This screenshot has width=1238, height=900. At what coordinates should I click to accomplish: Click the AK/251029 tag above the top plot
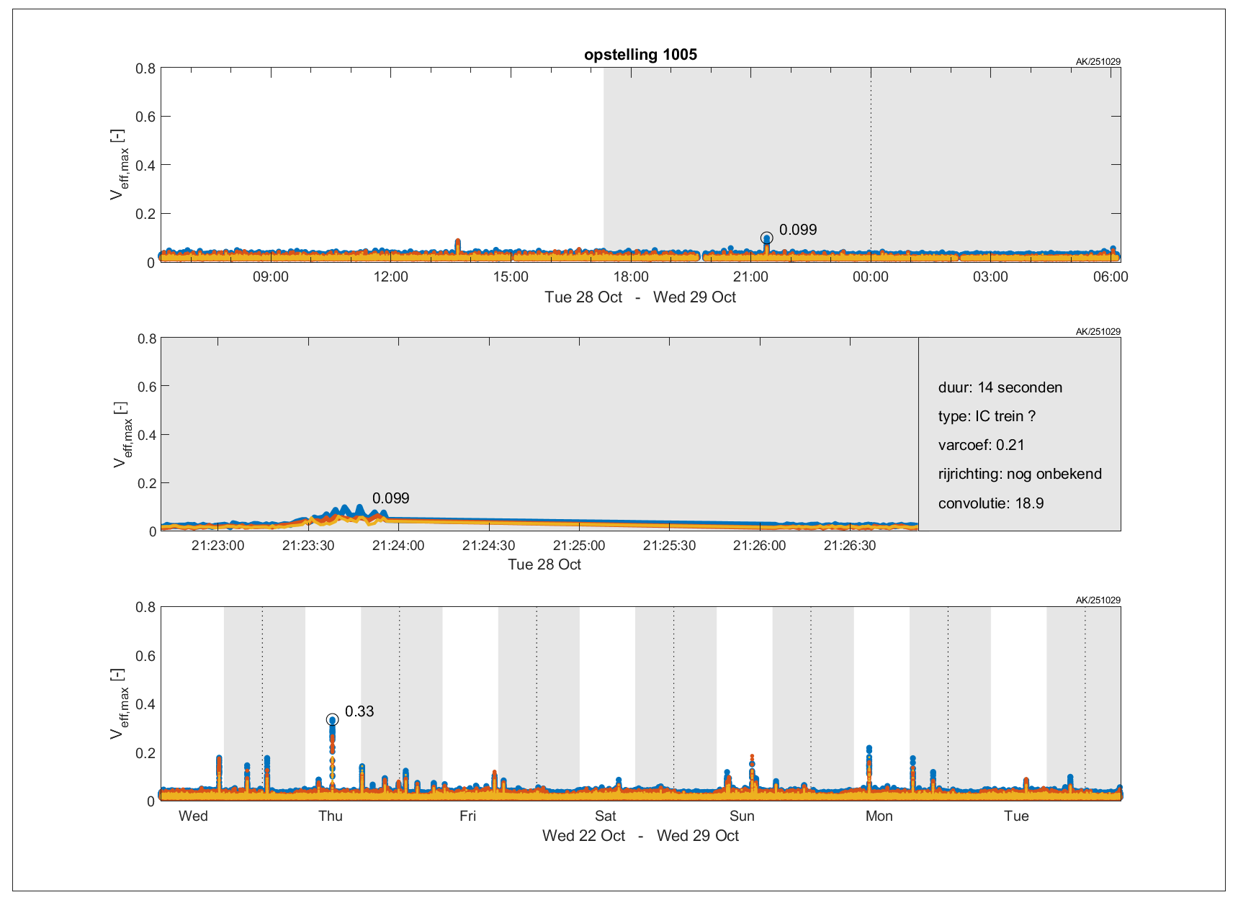coord(1098,62)
